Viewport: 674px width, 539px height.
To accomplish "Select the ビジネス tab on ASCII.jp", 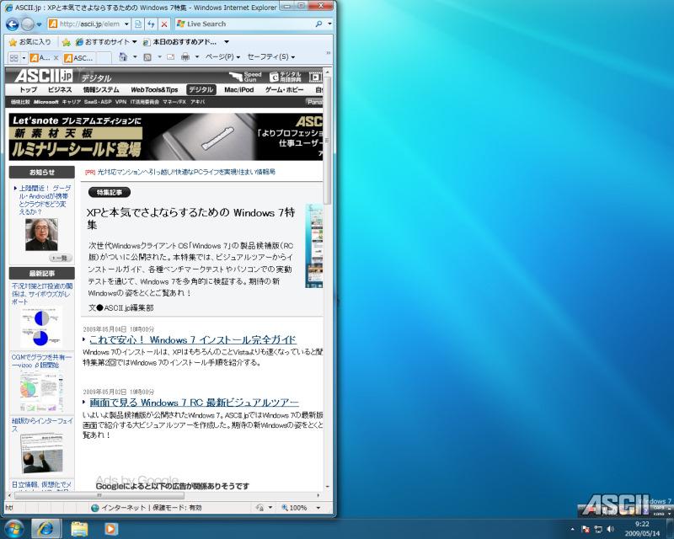I will (x=60, y=89).
